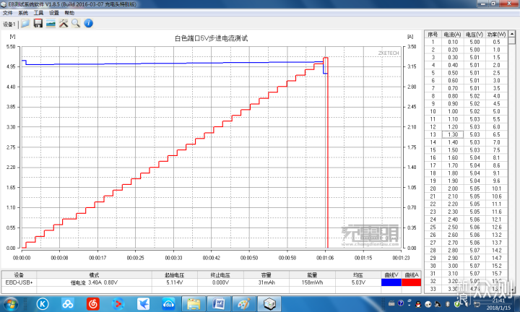Screen dimensions: 520x312
Task: Select the 设备1 device tab
Action: click(x=9, y=24)
